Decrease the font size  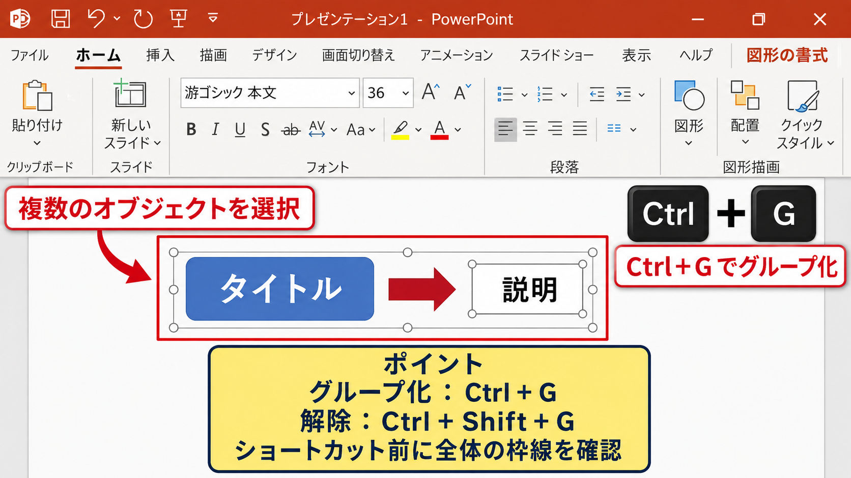click(462, 92)
